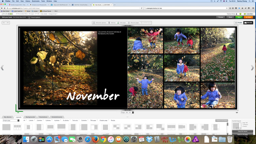Viewport: 256px width, 144px height.
Task: Go to next spread with right arrow
Action: click(x=252, y=68)
